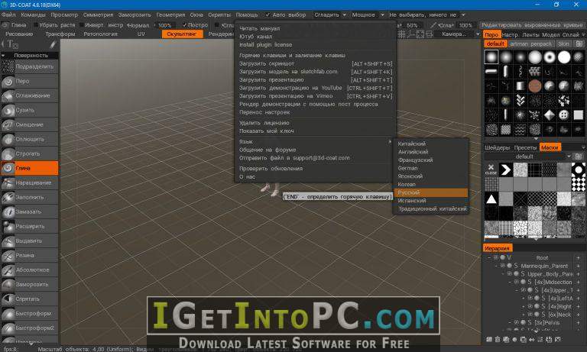The width and height of the screenshot is (587, 352).
Task: Select the white arrow mask pattern
Action: pyautogui.click(x=505, y=169)
